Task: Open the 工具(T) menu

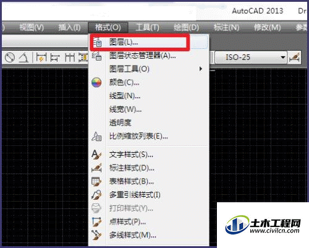Action: (148, 27)
